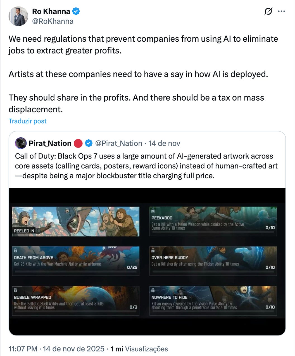This screenshot has height=356, width=295.
Task: Click the quoted post's 14 de nov date
Action: coord(164,143)
